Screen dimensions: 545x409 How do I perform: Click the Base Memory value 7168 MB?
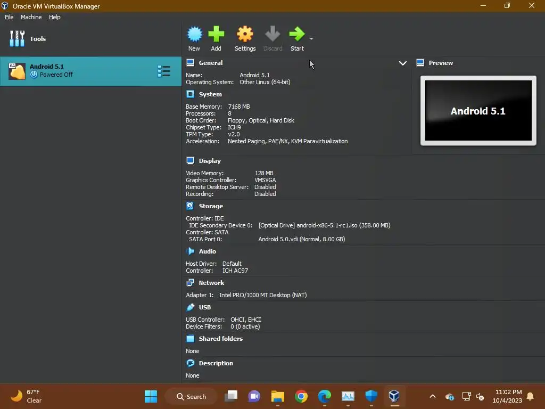pyautogui.click(x=239, y=107)
